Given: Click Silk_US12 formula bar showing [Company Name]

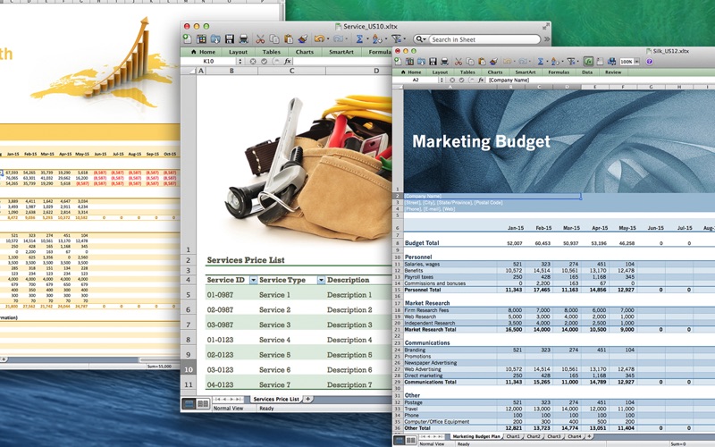Looking at the screenshot, I should pos(600,80).
